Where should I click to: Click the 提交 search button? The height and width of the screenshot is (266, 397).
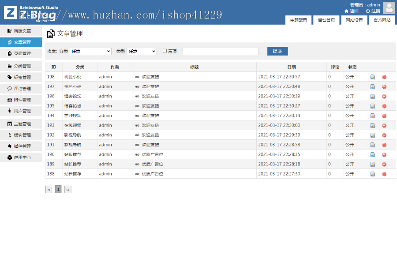[x=277, y=51]
